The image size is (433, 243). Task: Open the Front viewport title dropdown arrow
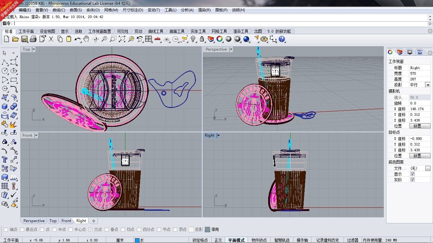(36, 135)
